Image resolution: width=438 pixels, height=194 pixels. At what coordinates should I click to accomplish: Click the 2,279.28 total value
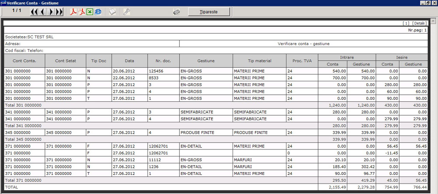366,187
